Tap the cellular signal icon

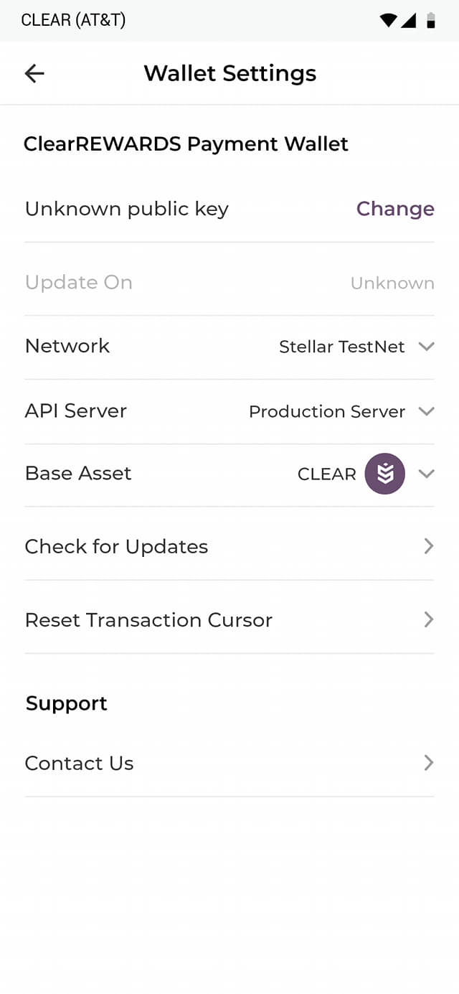point(409,20)
